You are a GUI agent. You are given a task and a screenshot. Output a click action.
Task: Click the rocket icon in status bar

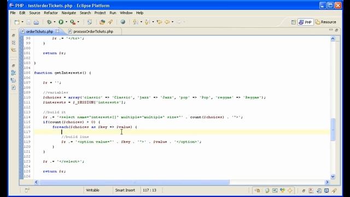[334, 190]
